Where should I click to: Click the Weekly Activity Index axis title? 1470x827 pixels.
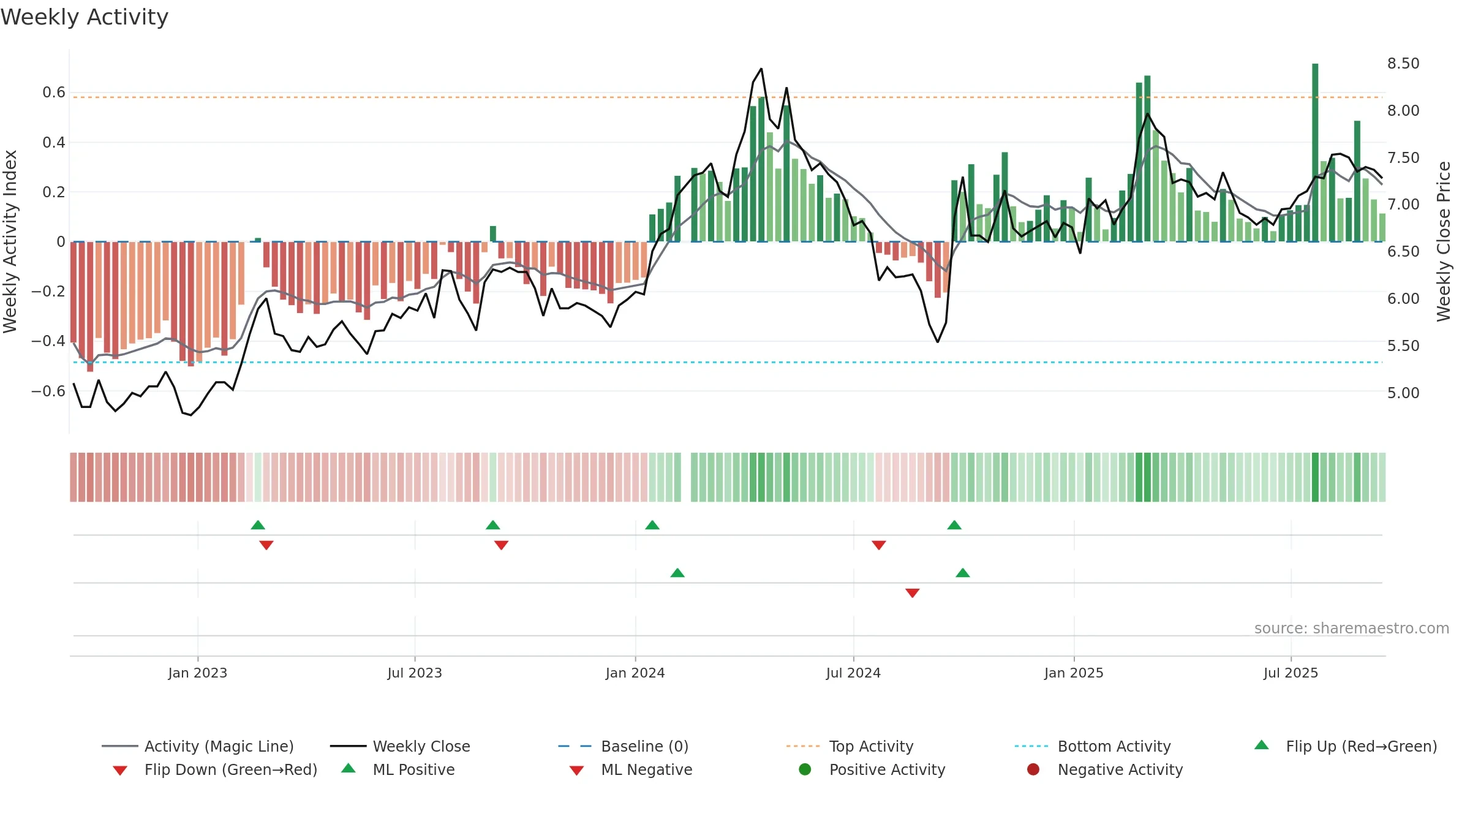10,242
